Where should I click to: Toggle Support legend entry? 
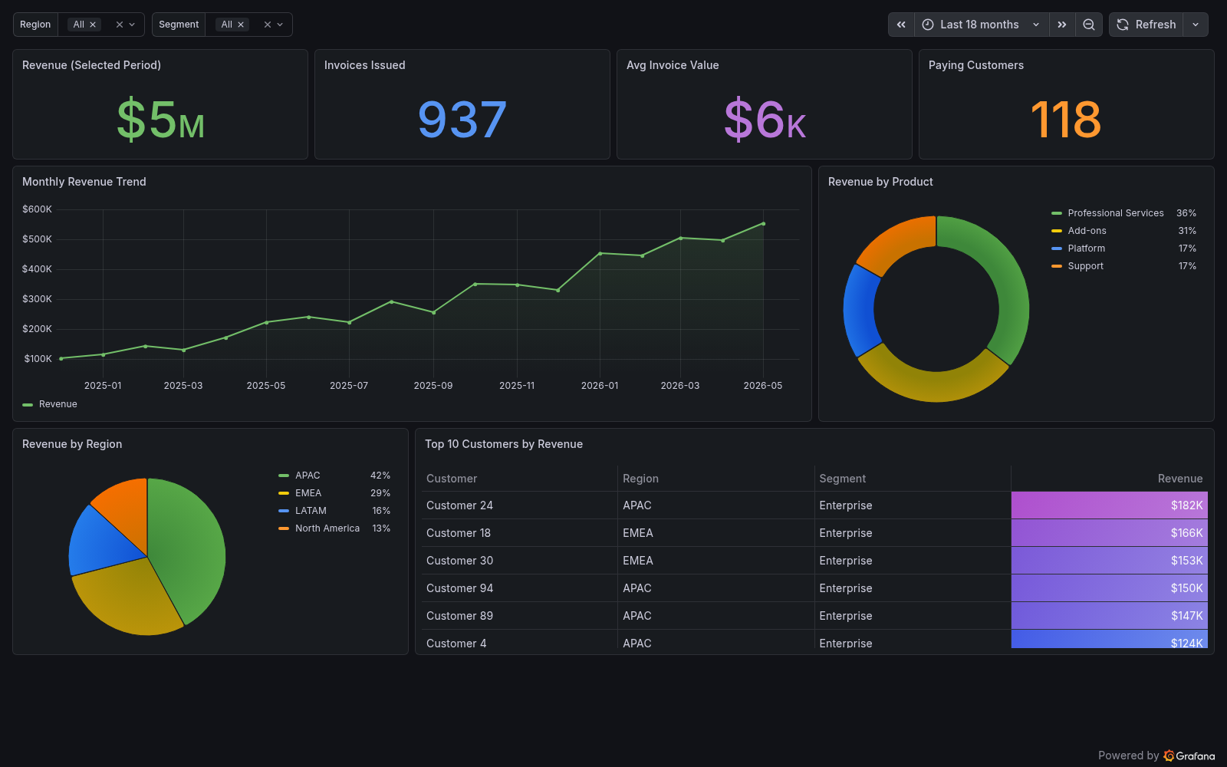tap(1086, 266)
